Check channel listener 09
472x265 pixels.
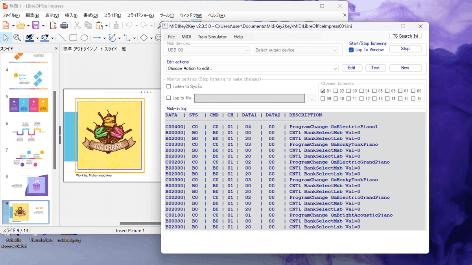click(x=323, y=99)
